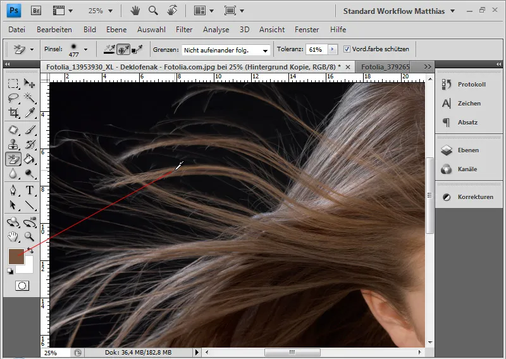
Task: Switch to the Fotolia_379265 document tab
Action: click(x=385, y=67)
